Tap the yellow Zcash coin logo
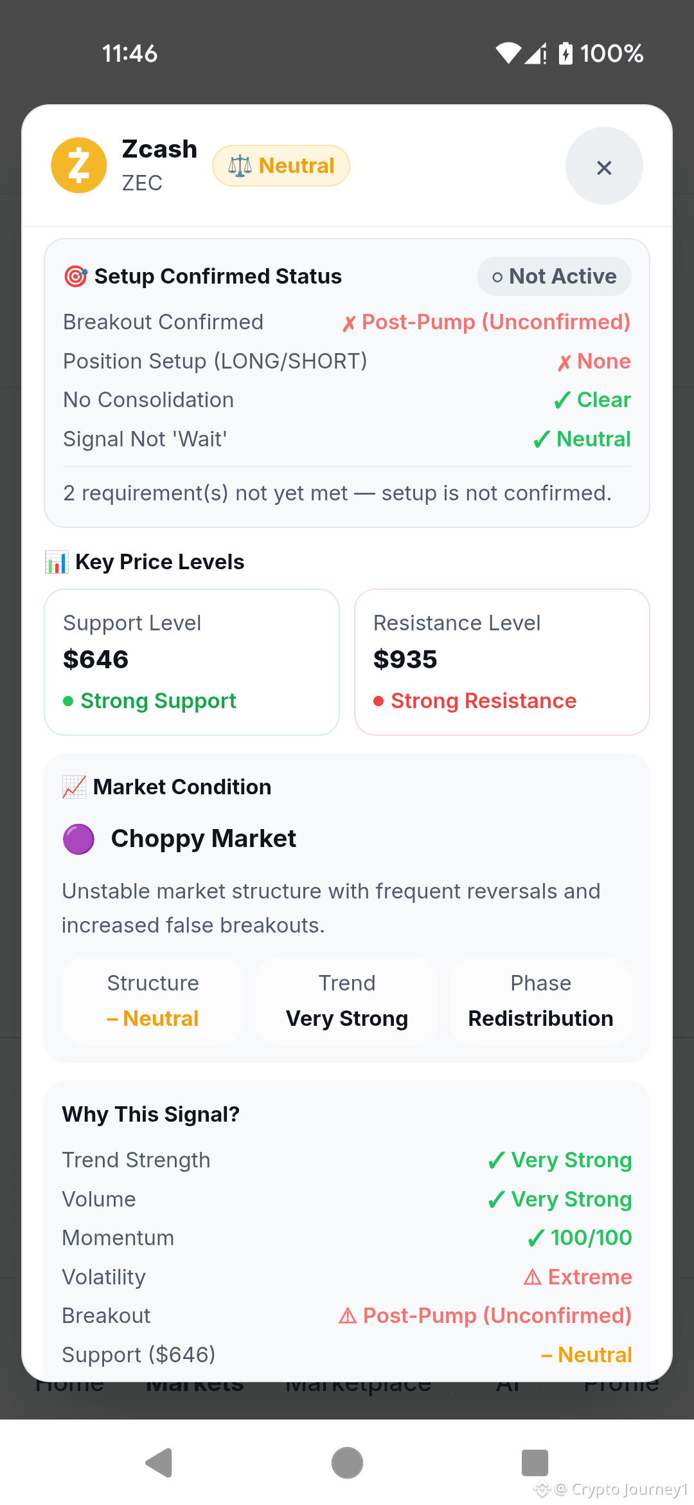 point(79,165)
